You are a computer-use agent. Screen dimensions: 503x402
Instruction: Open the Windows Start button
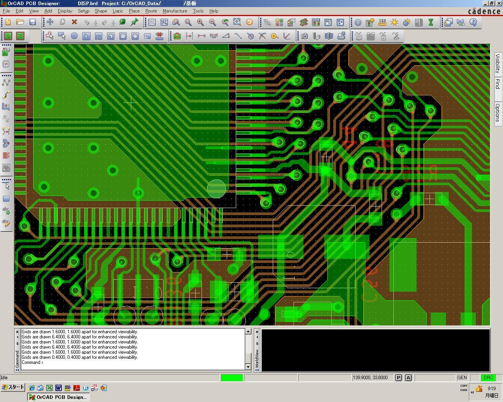[13, 387]
